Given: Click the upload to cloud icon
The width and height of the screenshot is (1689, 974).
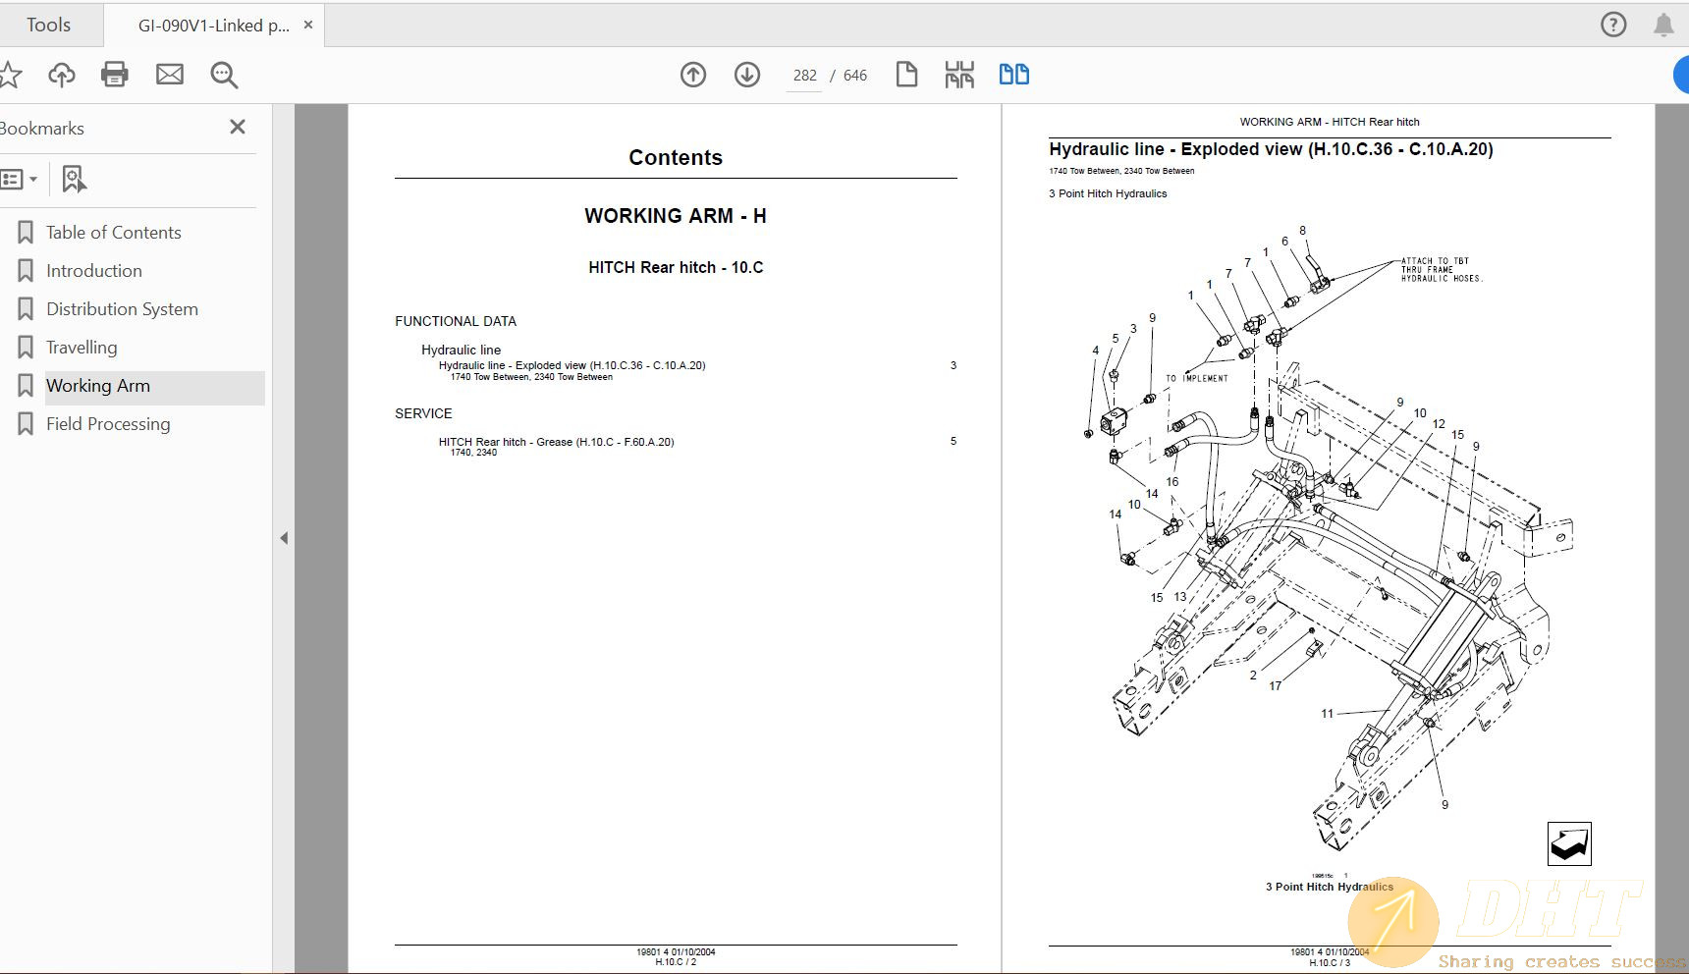Looking at the screenshot, I should click(x=62, y=75).
